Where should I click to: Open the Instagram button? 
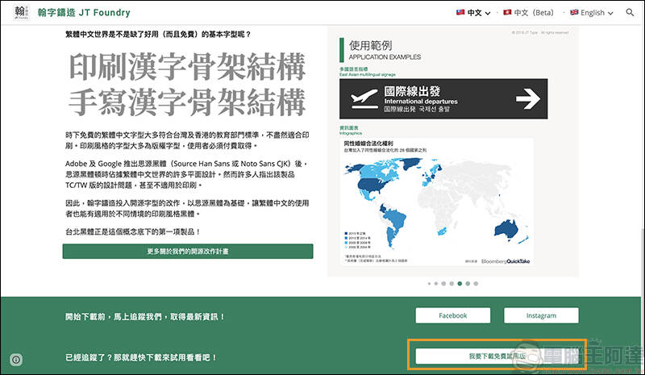click(x=541, y=315)
